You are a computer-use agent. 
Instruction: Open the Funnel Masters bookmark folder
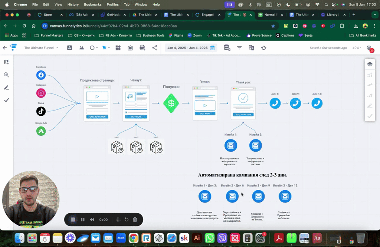tap(49, 35)
